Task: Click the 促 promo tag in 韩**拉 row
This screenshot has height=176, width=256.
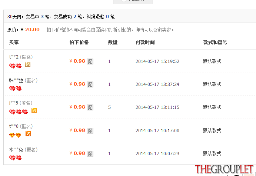Action: pyautogui.click(x=90, y=84)
